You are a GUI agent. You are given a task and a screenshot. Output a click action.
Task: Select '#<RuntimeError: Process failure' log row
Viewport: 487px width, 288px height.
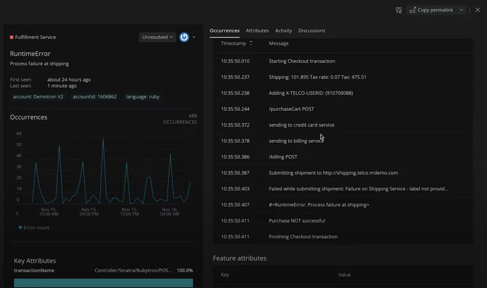tap(343, 205)
